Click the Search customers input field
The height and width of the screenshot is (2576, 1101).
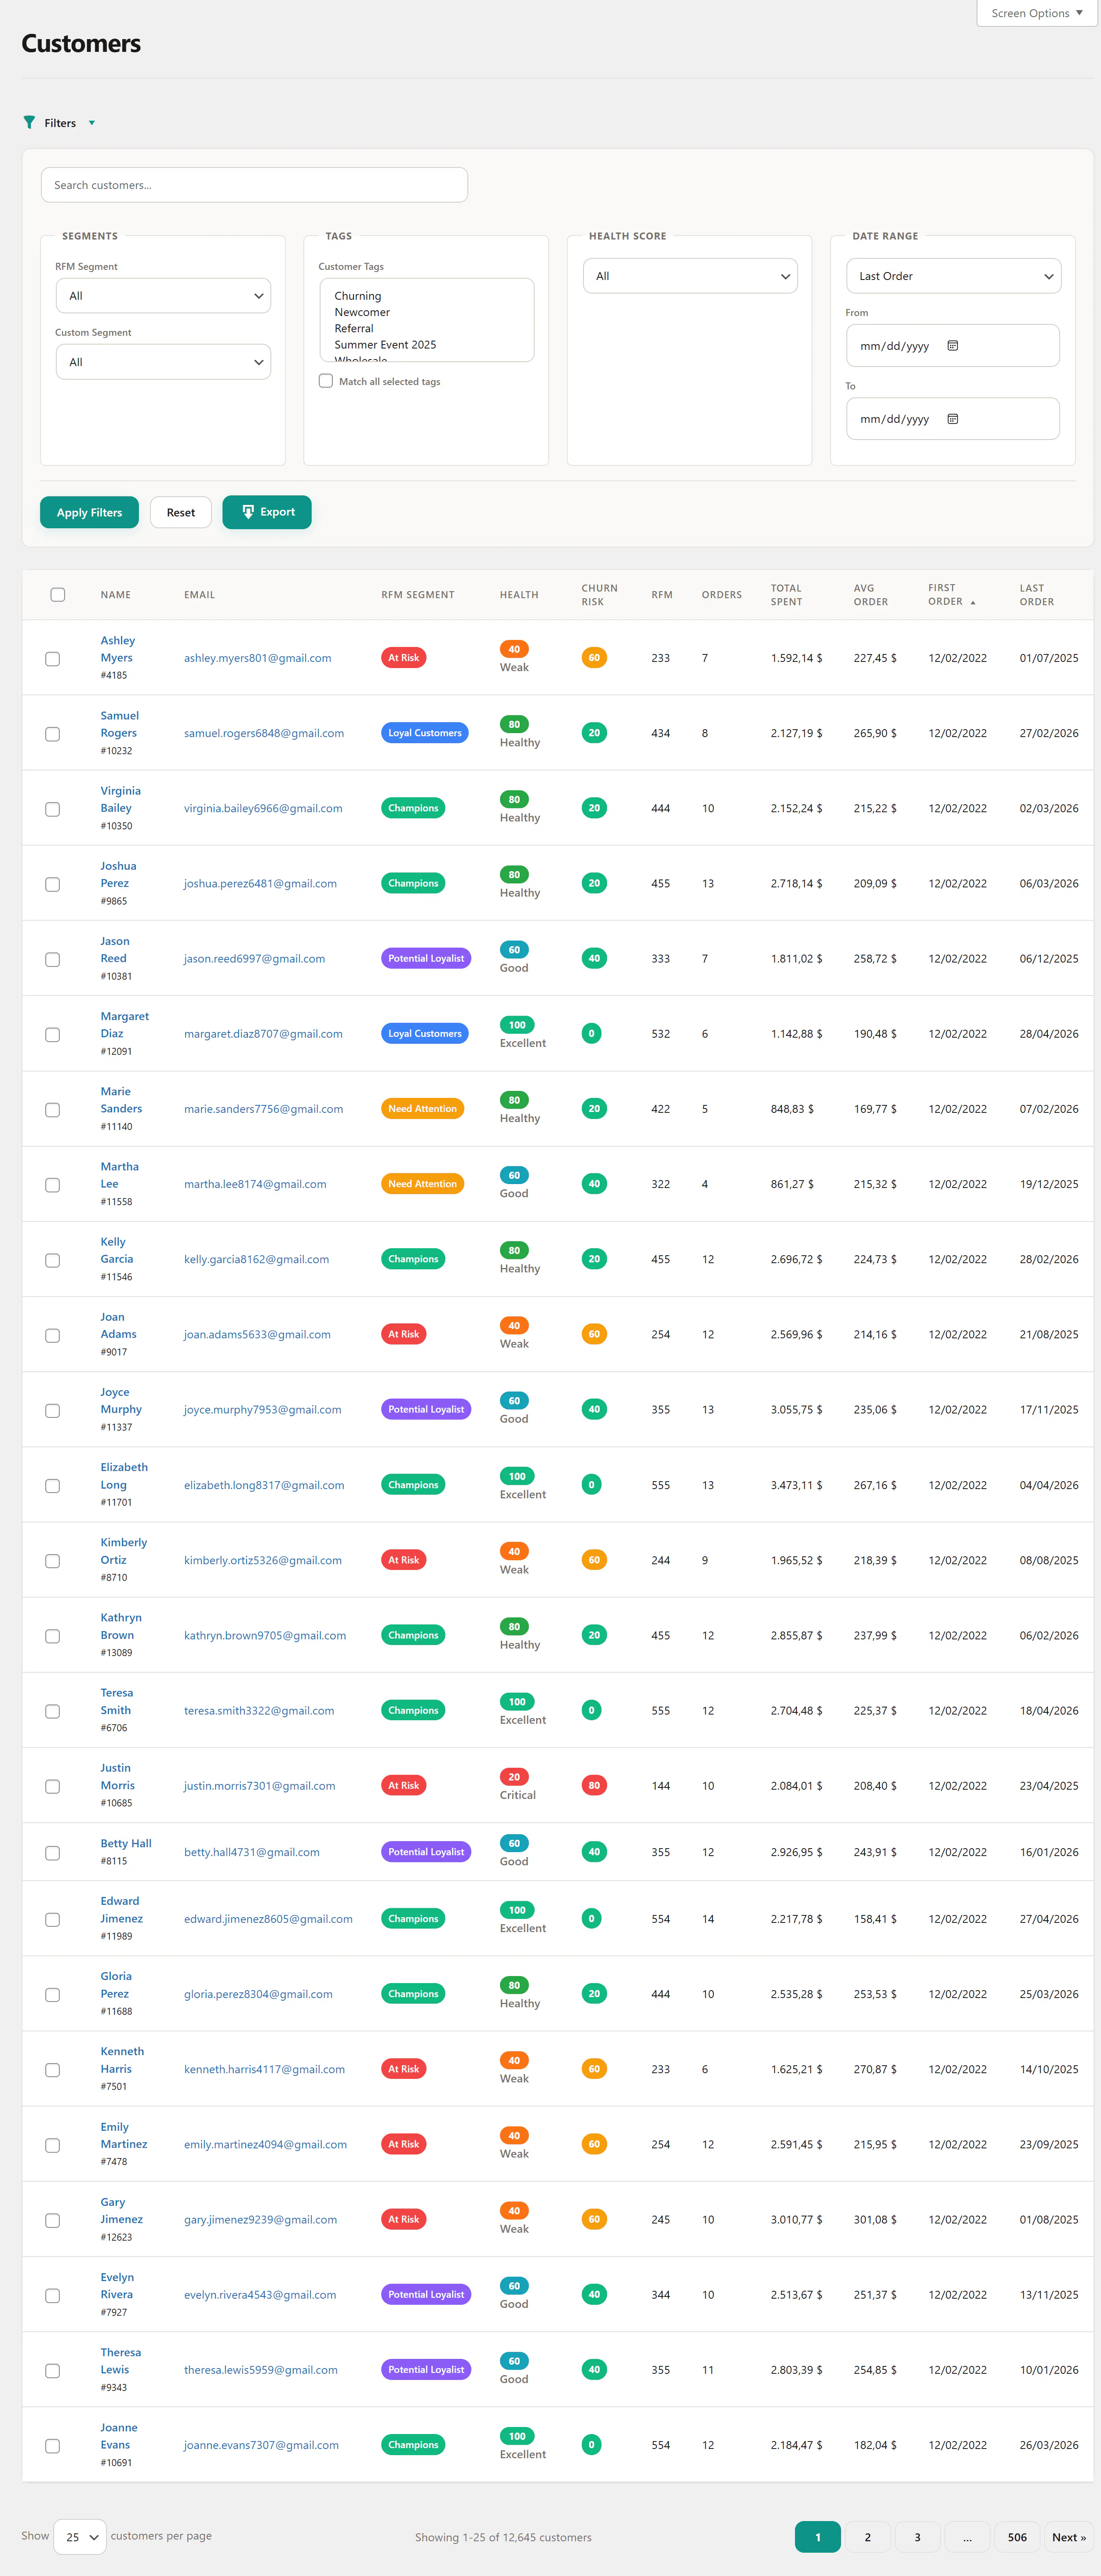(254, 185)
